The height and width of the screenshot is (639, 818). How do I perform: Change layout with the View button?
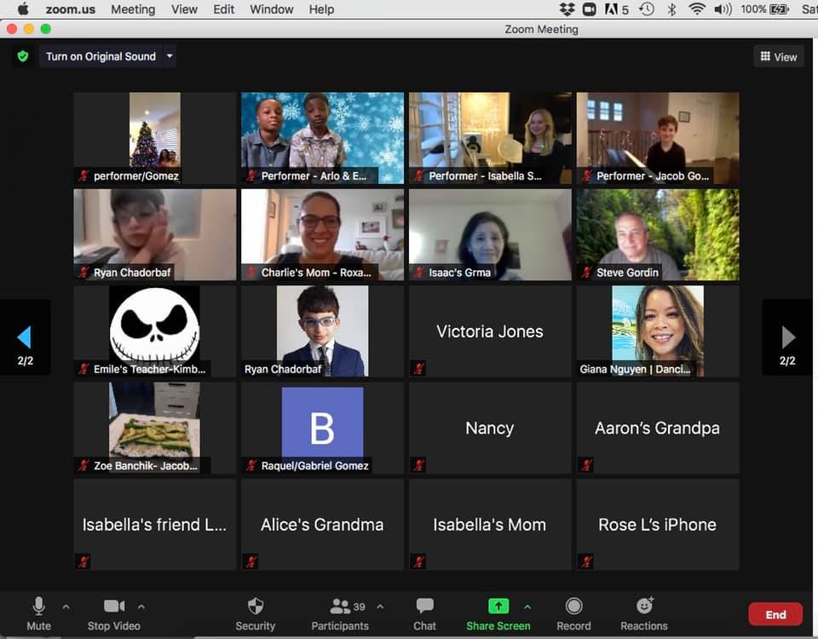click(x=778, y=56)
